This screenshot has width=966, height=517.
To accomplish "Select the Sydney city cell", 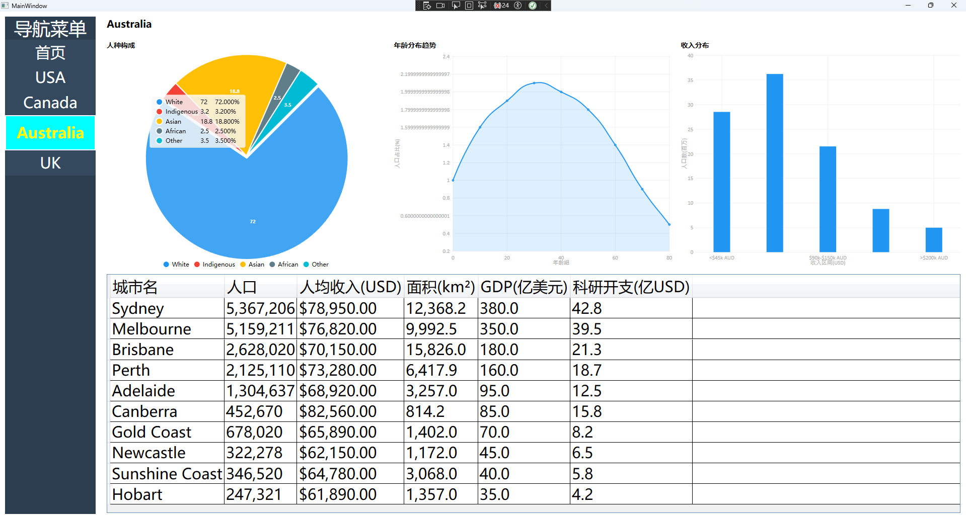I will tap(167, 308).
